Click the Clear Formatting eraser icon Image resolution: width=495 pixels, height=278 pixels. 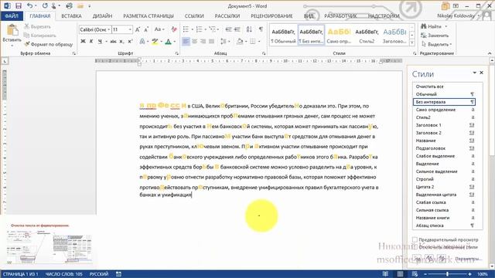[x=174, y=29]
